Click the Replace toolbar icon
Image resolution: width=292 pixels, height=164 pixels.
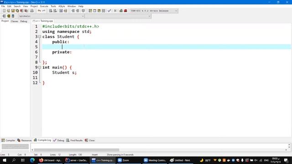55,11
